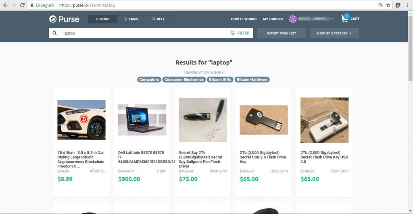Open the Dell Latitude laptop thumbnail
This screenshot has height=214, width=413.
pos(142,120)
